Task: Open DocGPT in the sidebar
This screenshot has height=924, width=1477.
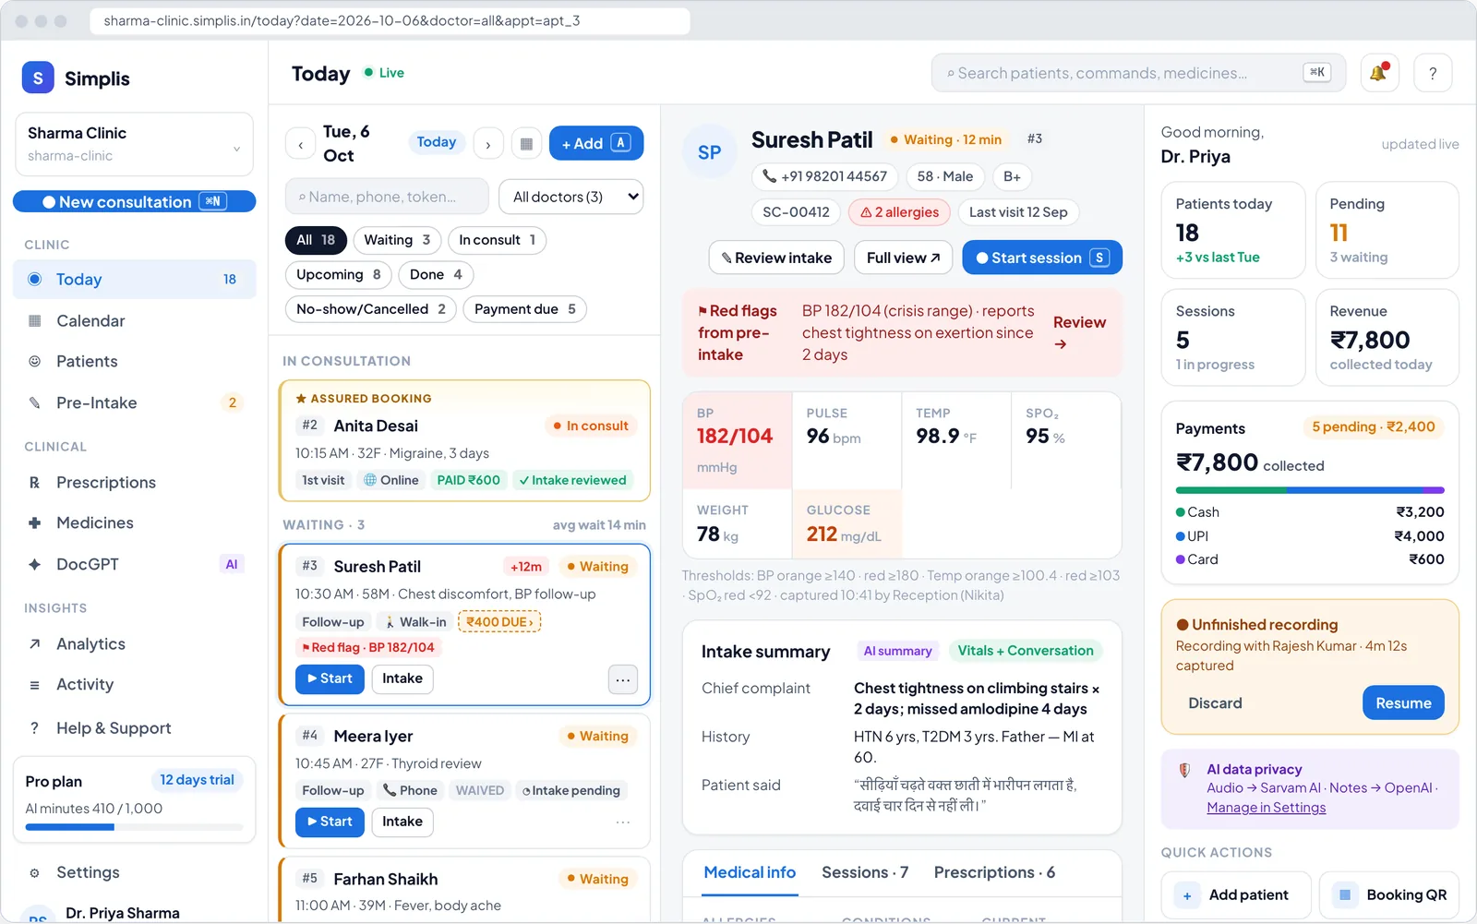Action: (134, 564)
